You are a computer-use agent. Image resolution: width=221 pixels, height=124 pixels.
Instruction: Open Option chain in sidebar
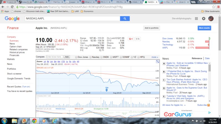point(15,47)
